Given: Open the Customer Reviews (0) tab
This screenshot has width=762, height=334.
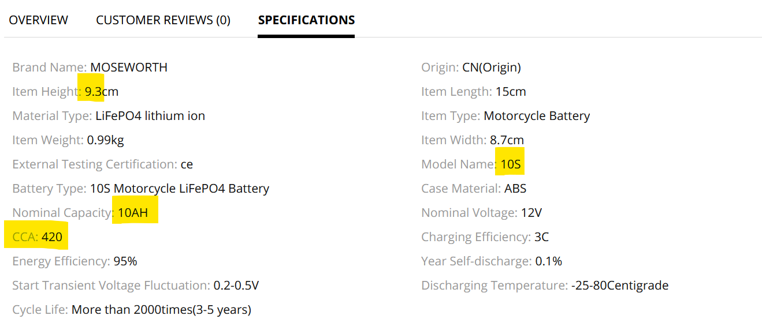Looking at the screenshot, I should (163, 20).
